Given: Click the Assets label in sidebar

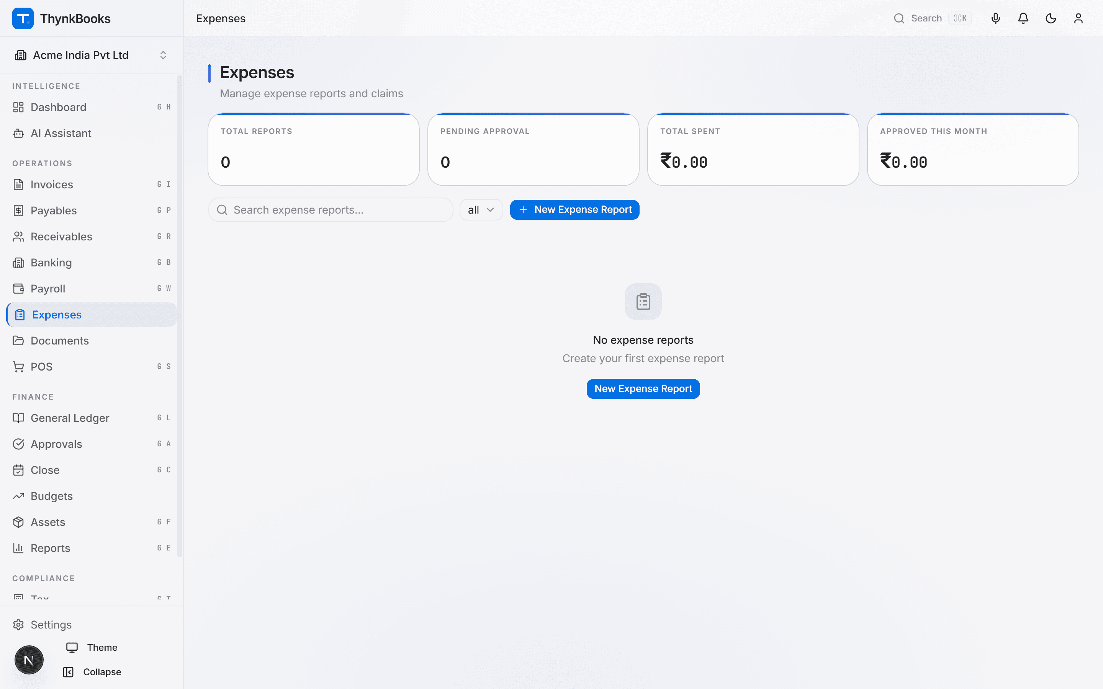Looking at the screenshot, I should click(x=48, y=522).
